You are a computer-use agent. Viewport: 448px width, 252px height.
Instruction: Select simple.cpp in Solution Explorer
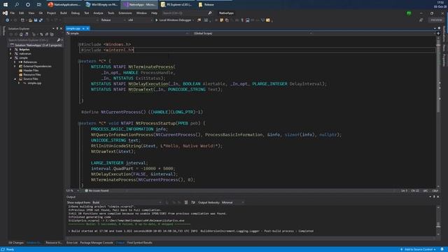(34, 83)
